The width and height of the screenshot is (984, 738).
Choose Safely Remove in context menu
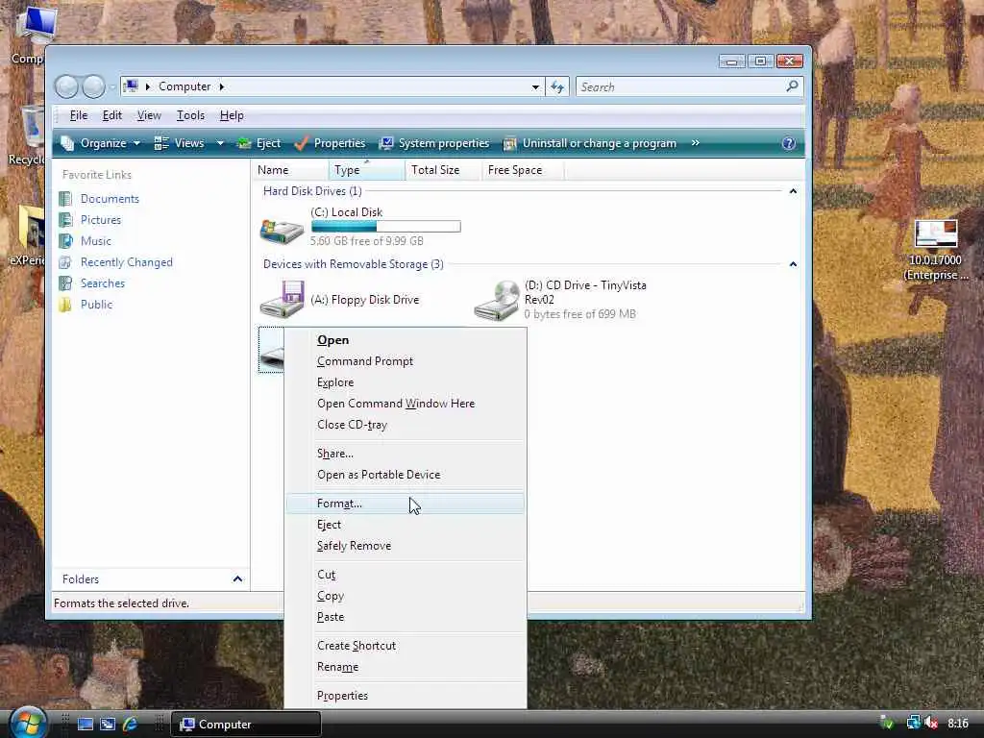[406, 546]
